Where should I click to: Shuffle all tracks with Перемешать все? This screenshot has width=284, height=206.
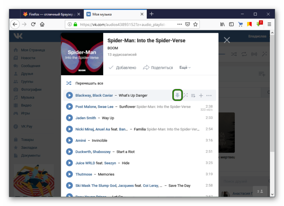85,83
